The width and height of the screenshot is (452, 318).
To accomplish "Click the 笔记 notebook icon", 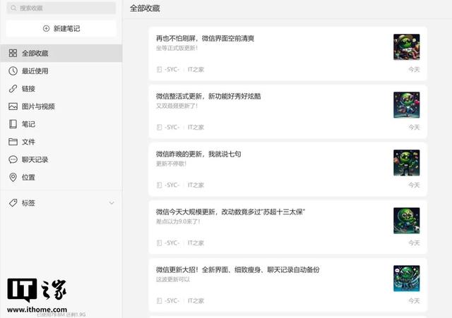I will pyautogui.click(x=13, y=124).
